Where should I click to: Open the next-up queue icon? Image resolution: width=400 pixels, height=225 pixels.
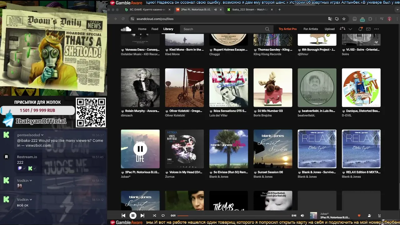pos(379,216)
